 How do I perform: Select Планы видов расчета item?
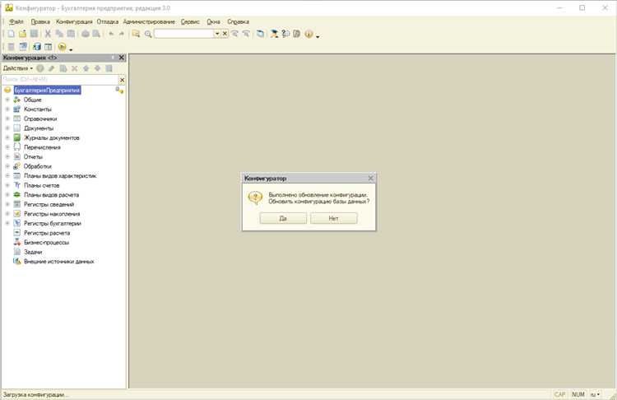click(x=51, y=195)
